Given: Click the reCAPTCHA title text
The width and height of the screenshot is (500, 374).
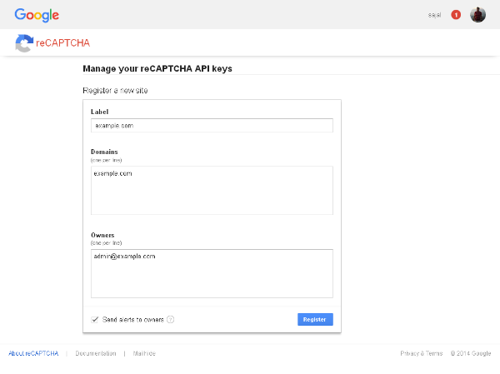Looking at the screenshot, I should [62, 43].
